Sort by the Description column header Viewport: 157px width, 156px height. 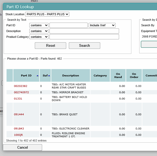pyautogui.click(x=71, y=75)
